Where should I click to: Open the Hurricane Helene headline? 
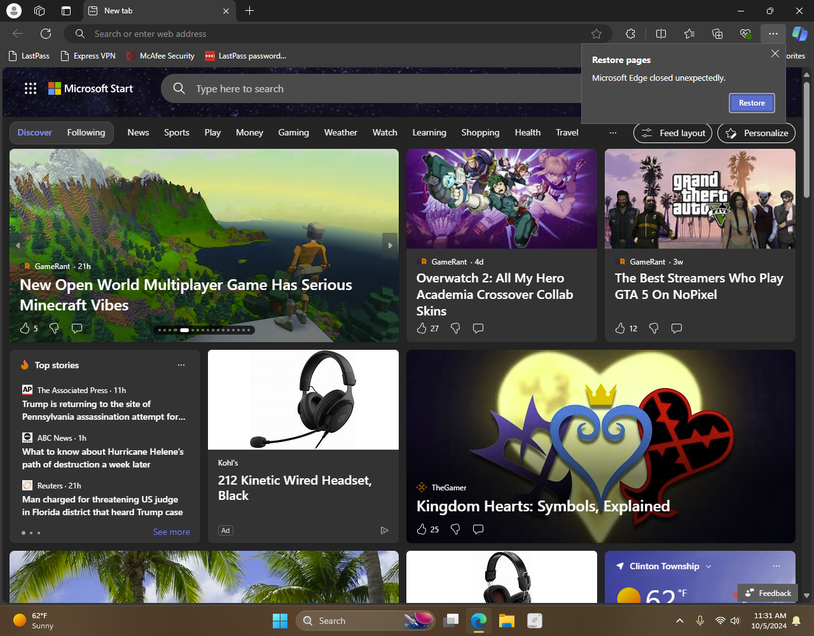click(103, 458)
